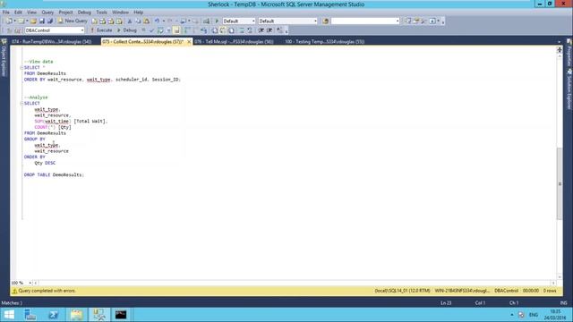
Task: Switch to 100 - Testing Temp tab
Action: 324,42
